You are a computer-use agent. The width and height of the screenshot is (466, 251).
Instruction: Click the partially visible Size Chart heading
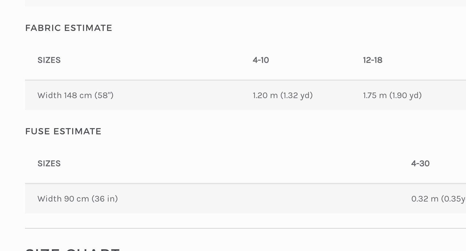tap(73, 249)
